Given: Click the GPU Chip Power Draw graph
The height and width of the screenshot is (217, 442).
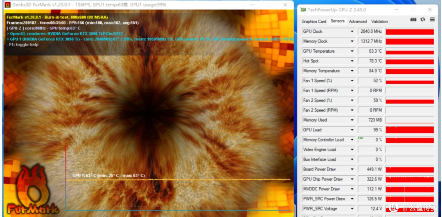Looking at the screenshot, I should pyautogui.click(x=410, y=179).
